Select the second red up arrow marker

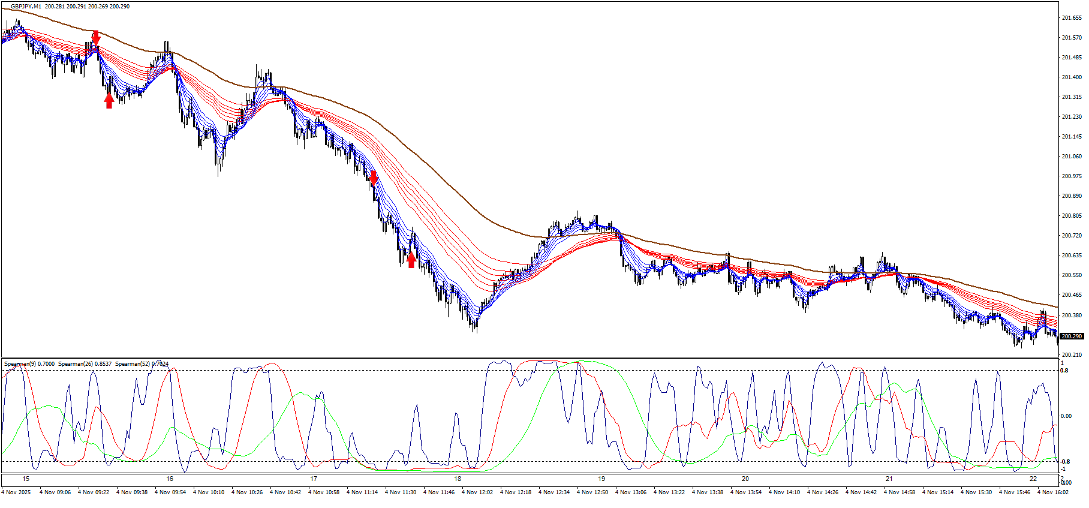point(411,260)
